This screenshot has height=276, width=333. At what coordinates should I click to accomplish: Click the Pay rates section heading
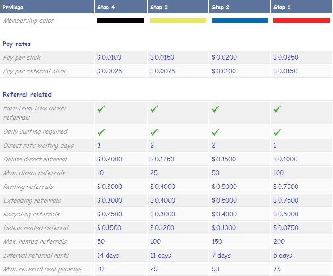click(17, 44)
